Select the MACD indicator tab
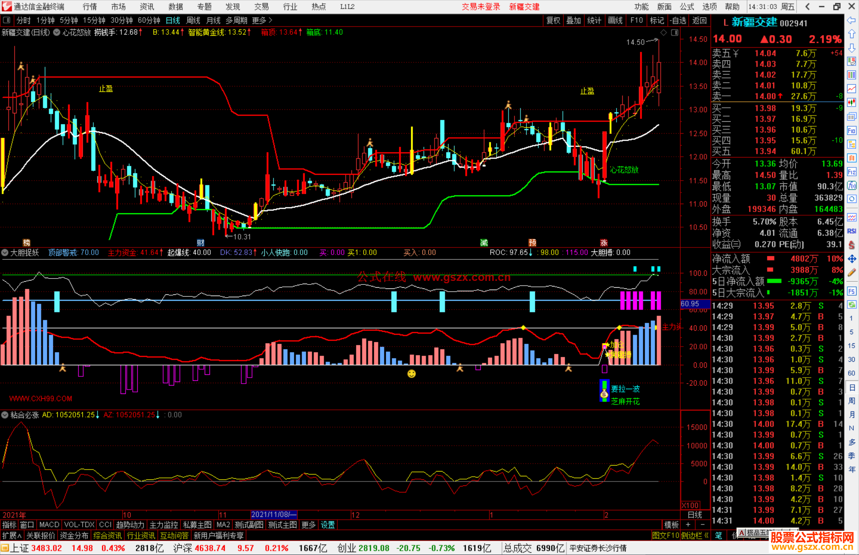Viewport: 859px width, 555px height. [49, 525]
